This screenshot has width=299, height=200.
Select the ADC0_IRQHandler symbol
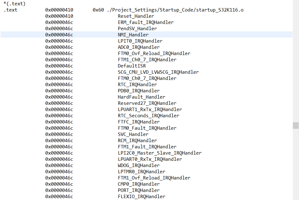pos(139,47)
